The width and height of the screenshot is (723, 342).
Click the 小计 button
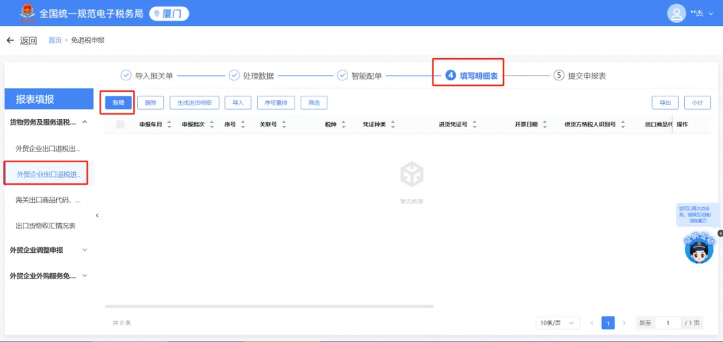coord(697,103)
